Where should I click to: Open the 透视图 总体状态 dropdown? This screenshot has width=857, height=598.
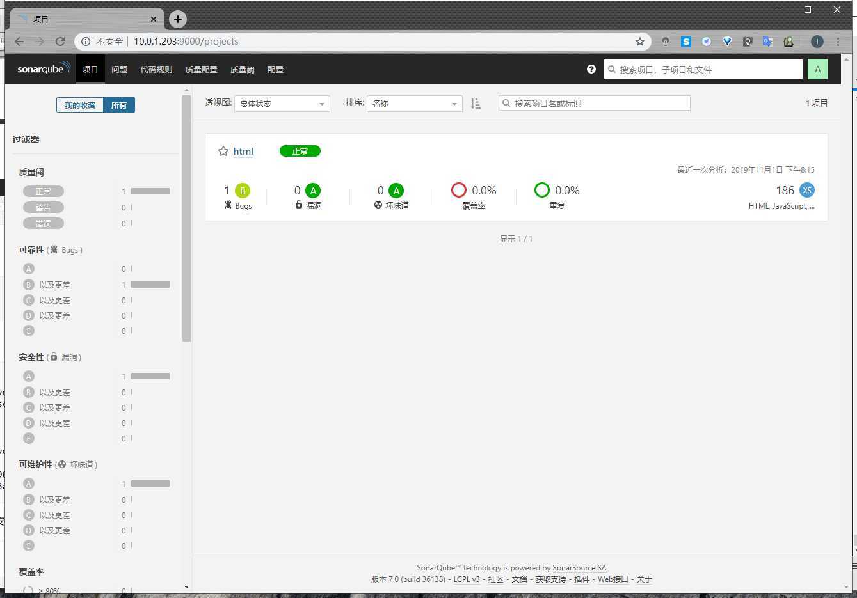[x=282, y=104]
